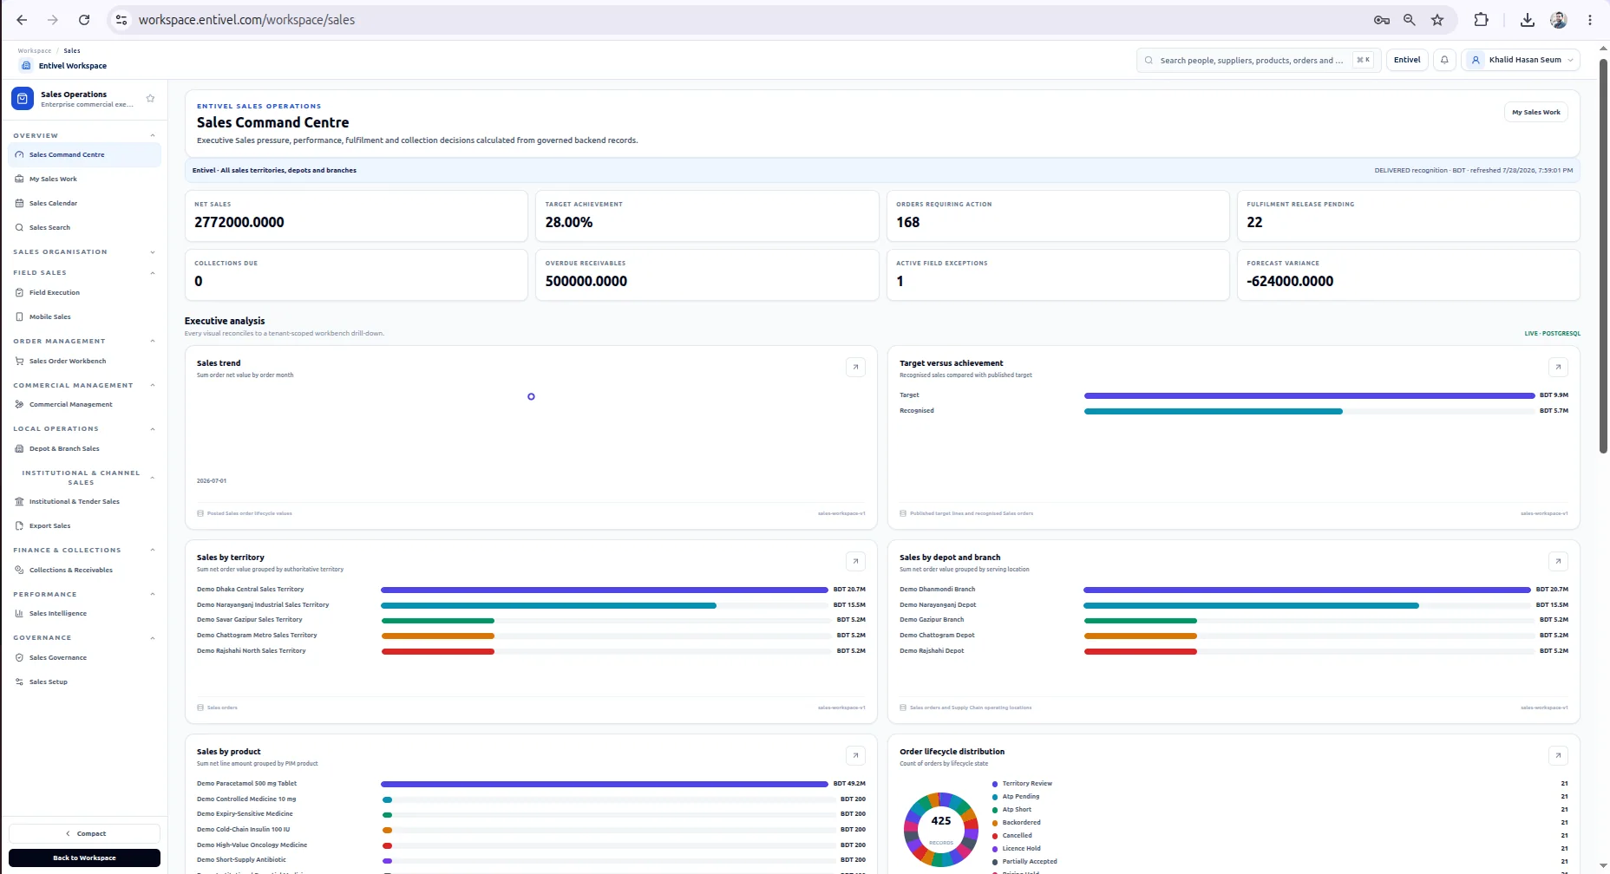Open Sales by territory drill-down arrow
This screenshot has height=874, width=1610.
point(855,561)
